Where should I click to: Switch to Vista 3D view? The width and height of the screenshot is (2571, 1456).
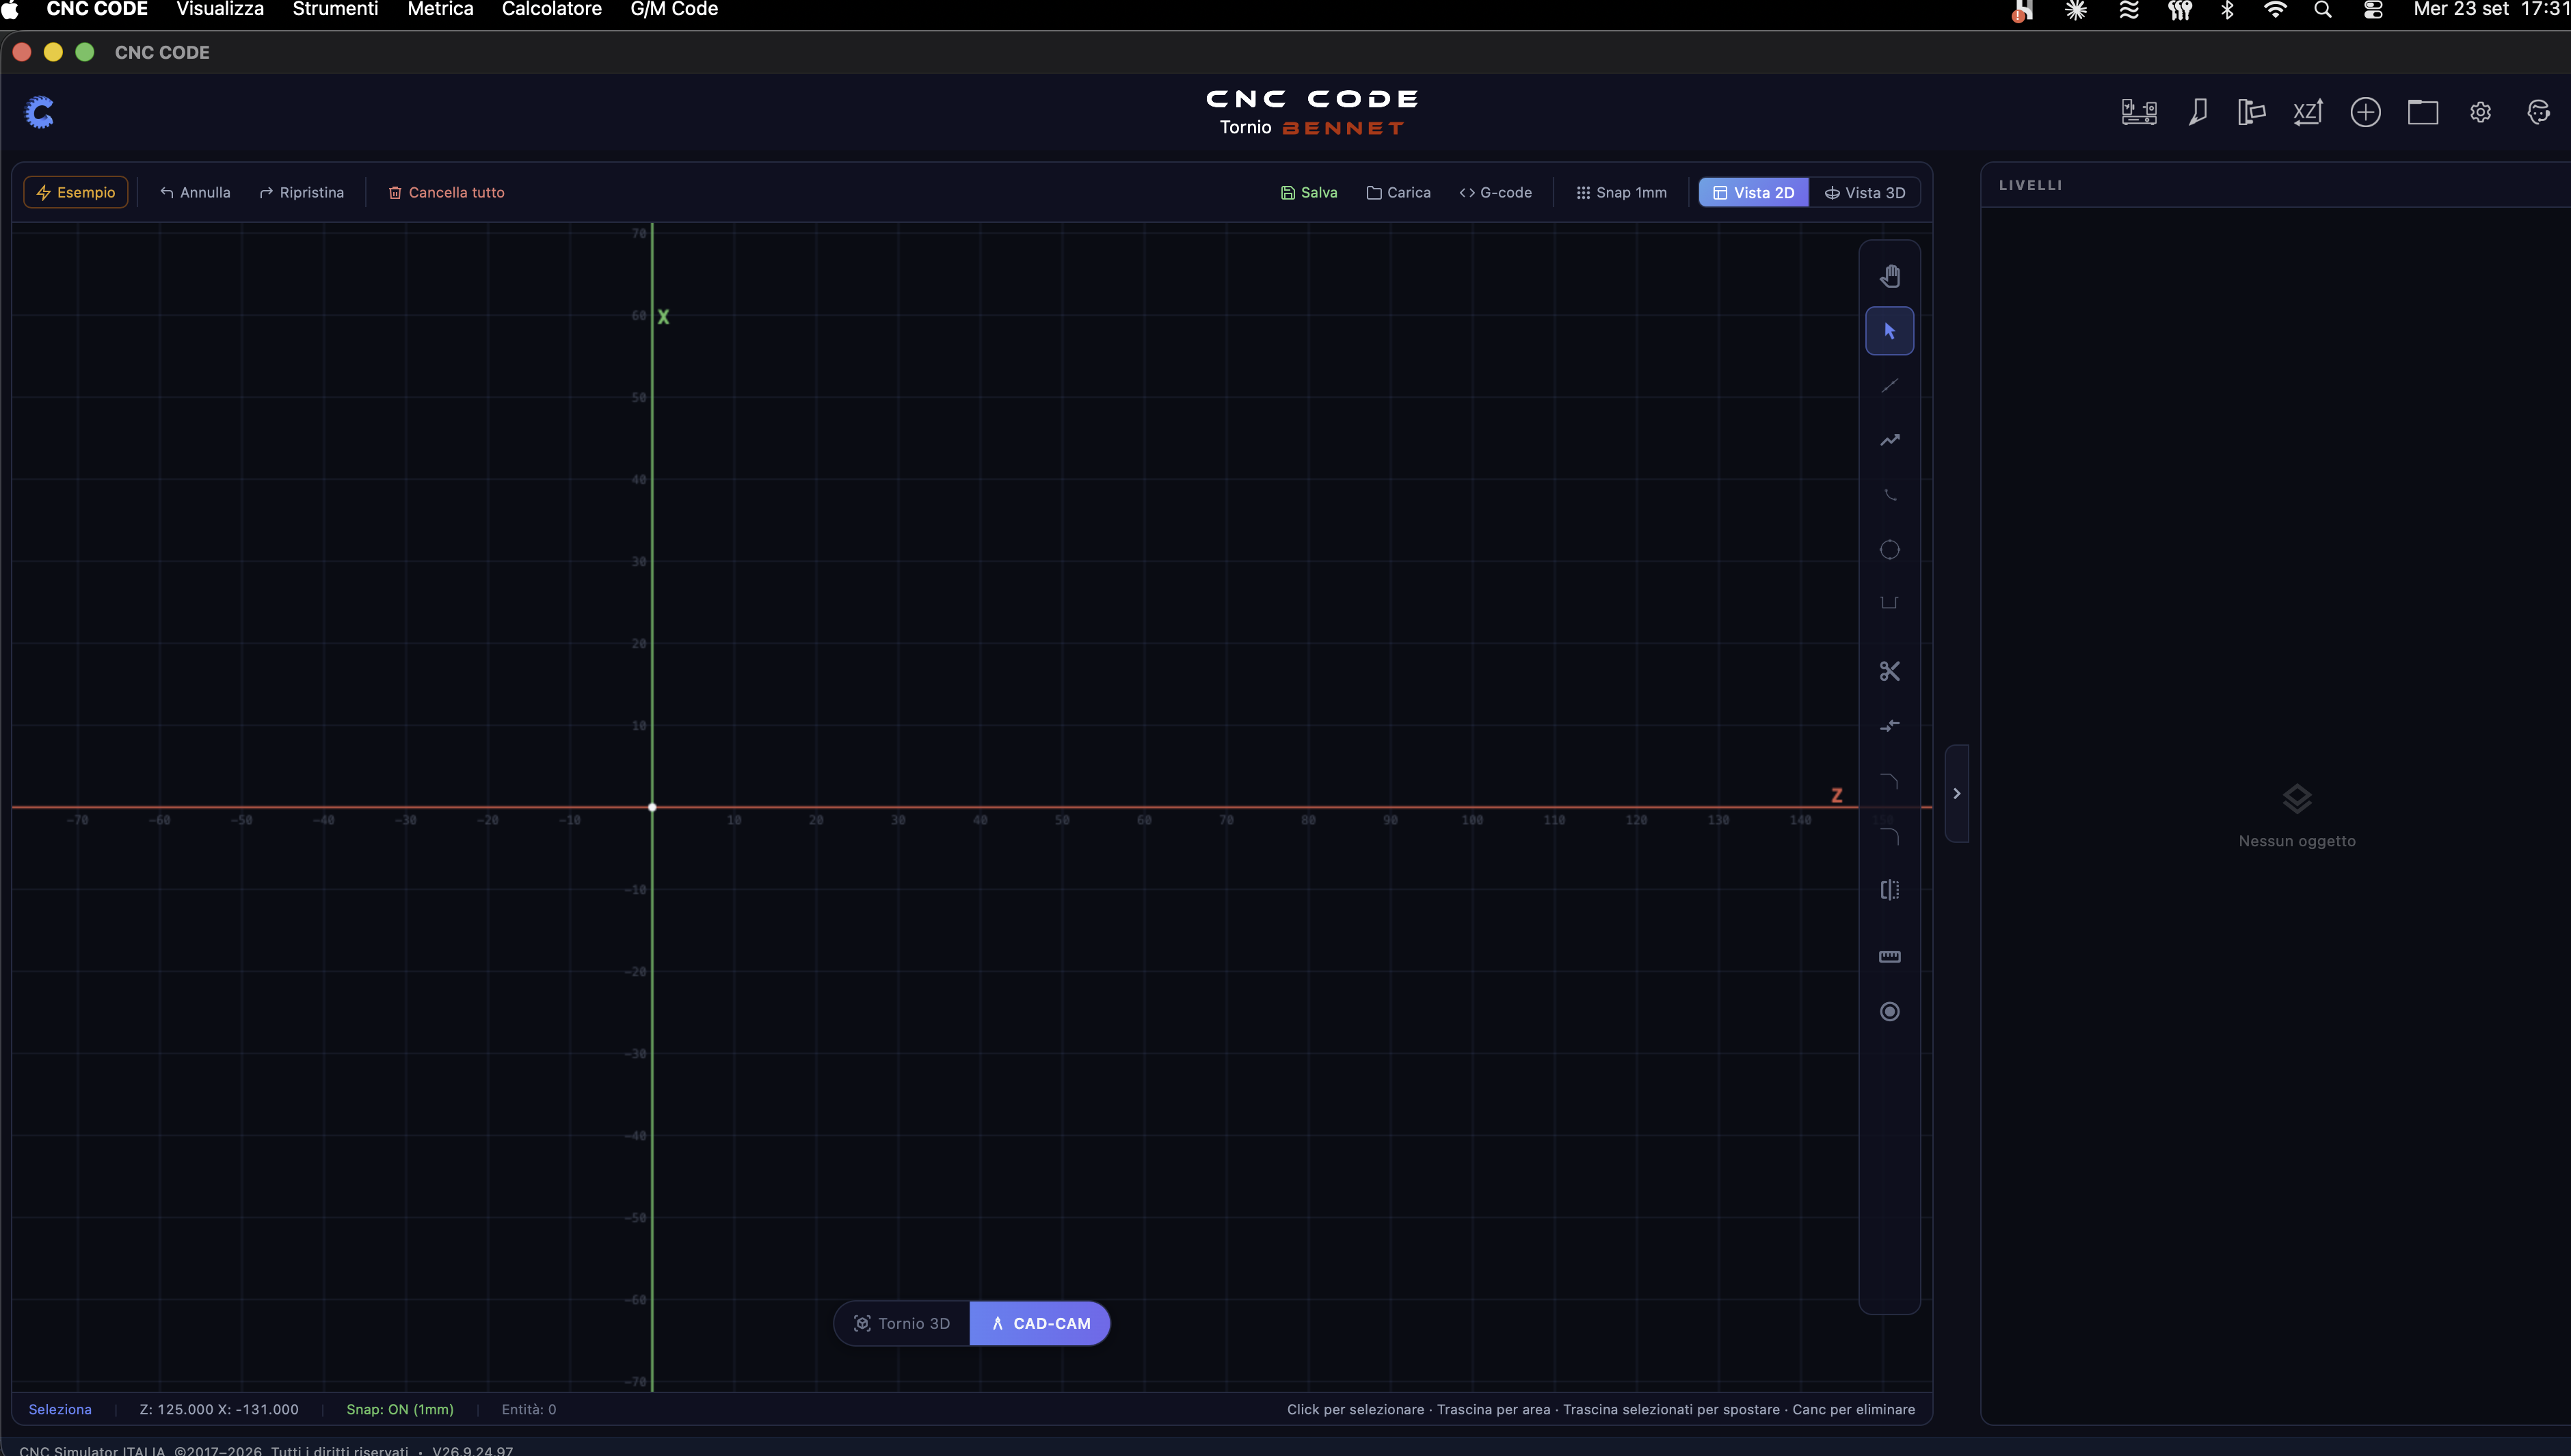coord(1864,192)
